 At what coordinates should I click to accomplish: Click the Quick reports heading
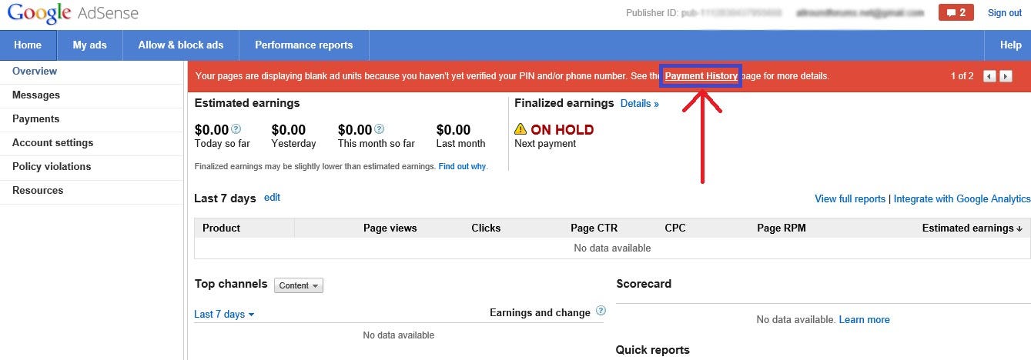[652, 350]
